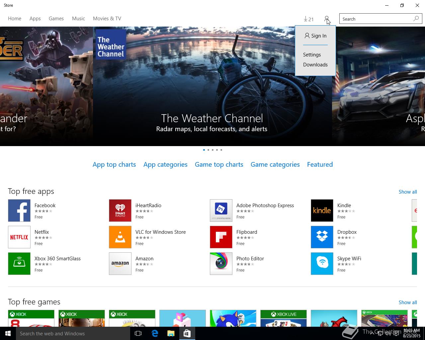Open the Amazon app icon
425x340 pixels.
120,264
